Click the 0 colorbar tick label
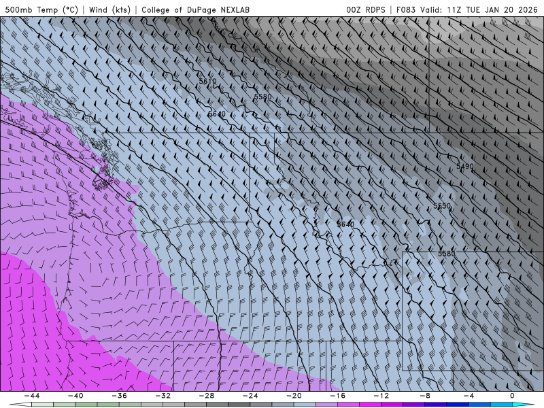Screen dimensions: 544x408 pos(512,396)
